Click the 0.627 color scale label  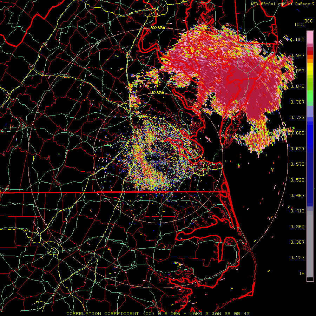(x=297, y=149)
